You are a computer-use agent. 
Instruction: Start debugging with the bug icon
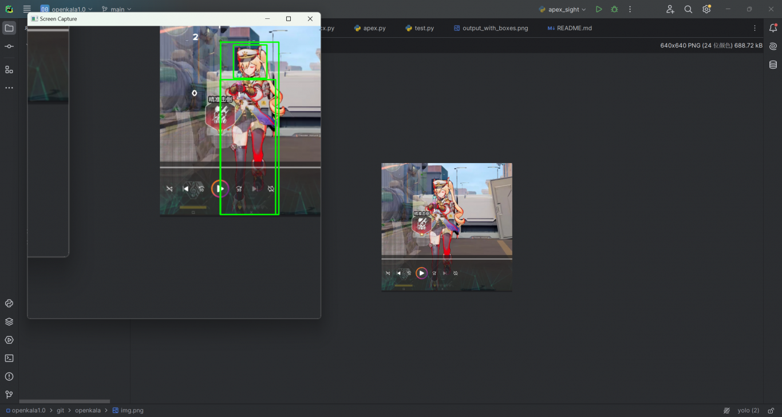[x=614, y=9]
